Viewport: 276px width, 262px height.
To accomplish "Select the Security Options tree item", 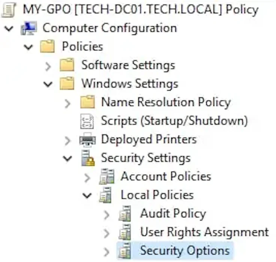I will coord(175,250).
